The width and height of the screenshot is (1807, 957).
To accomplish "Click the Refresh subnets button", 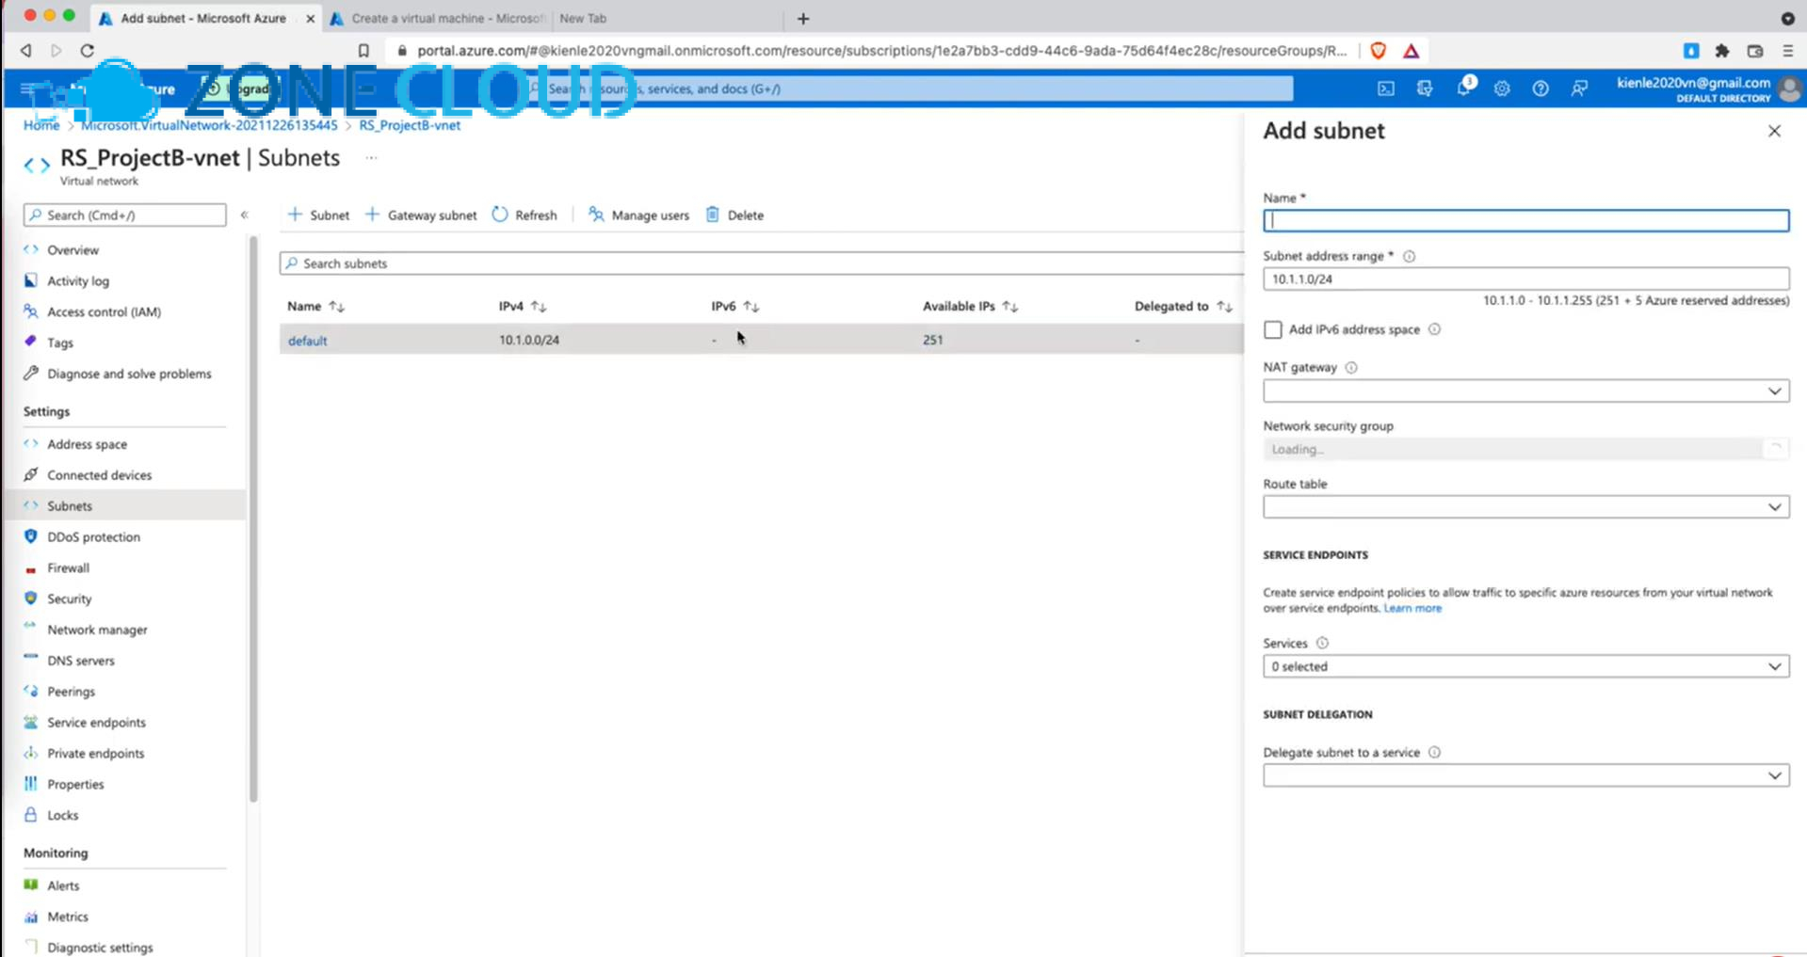I will 524,215.
